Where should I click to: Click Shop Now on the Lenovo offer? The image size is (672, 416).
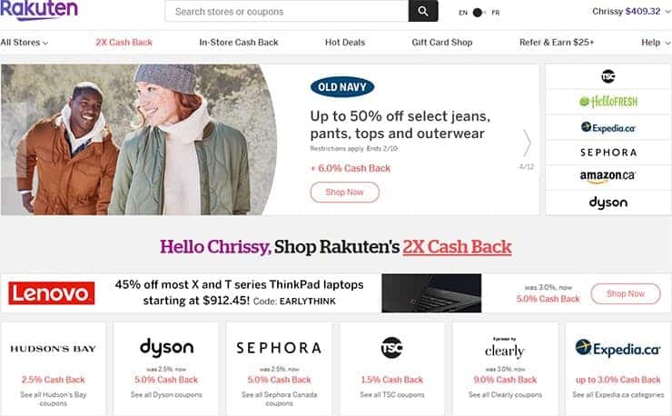pos(626,293)
